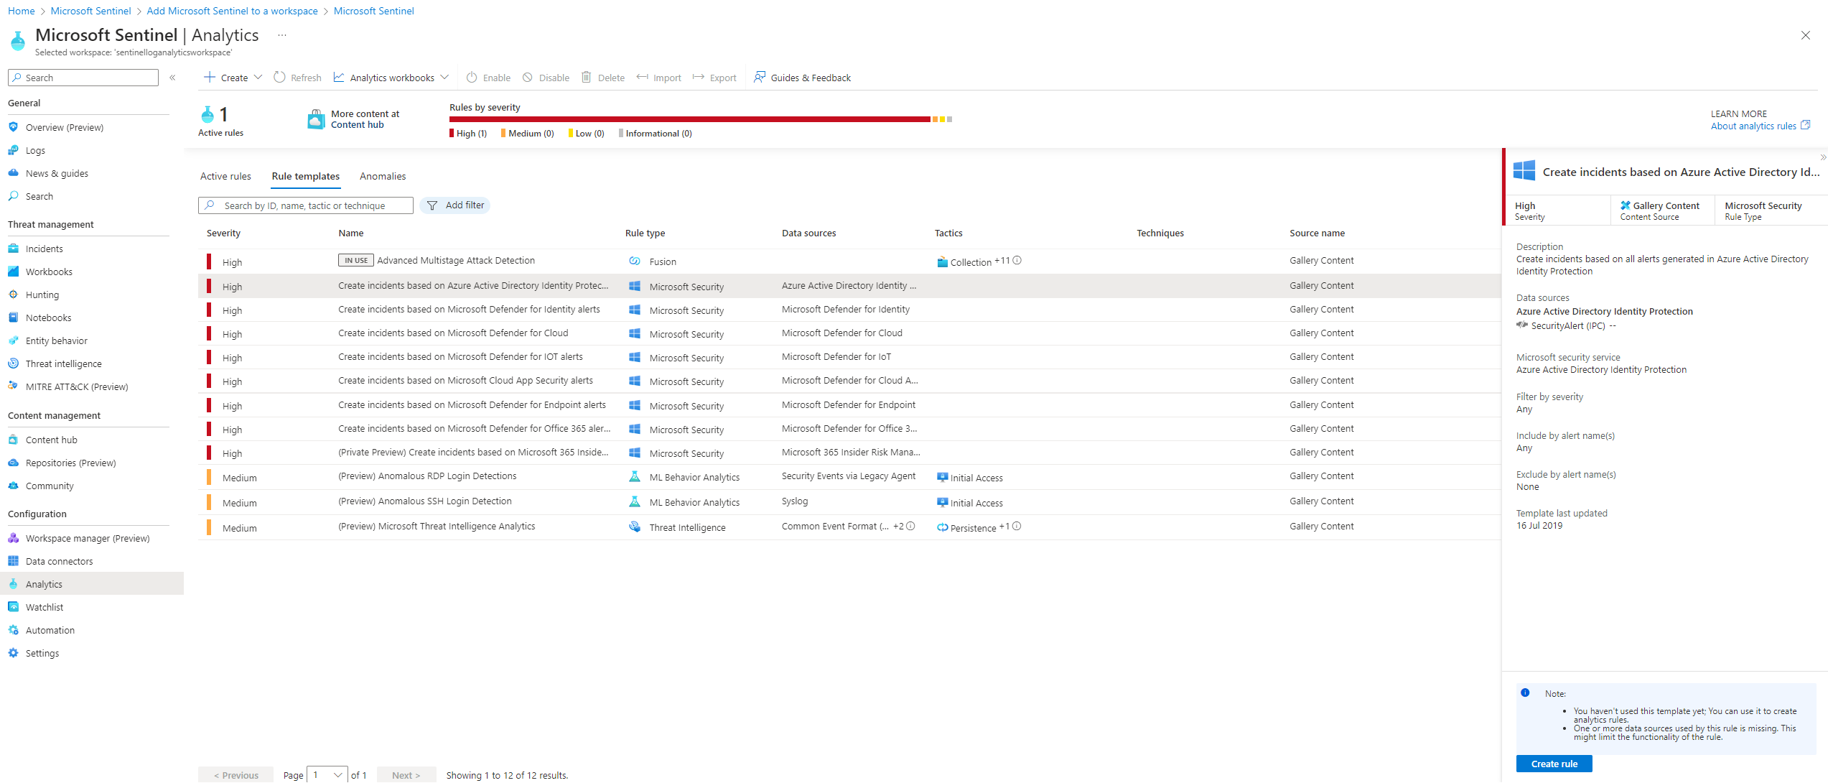Click the Refresh toolbar button
Viewport: 1828px width, 783px height.
tap(298, 78)
